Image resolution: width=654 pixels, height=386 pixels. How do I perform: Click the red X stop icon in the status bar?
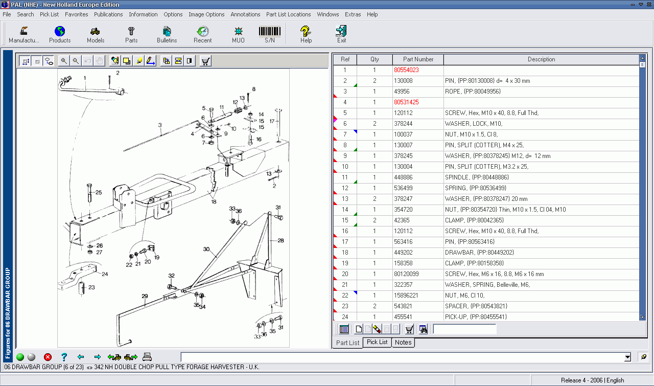(x=48, y=357)
